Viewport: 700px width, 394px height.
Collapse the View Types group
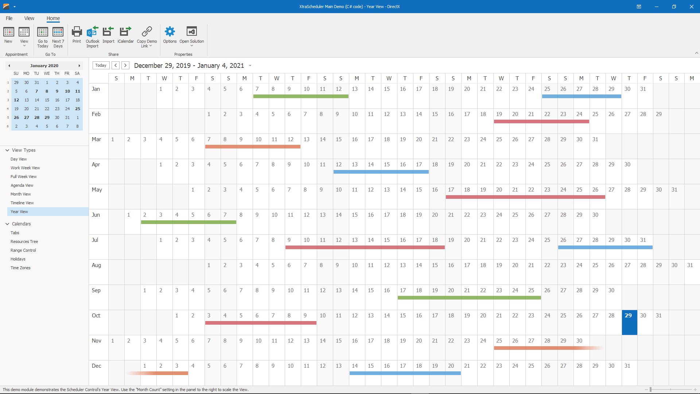7,150
